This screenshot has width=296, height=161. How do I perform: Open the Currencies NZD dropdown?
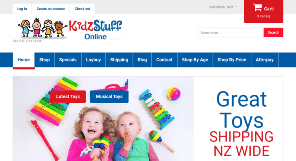(223, 7)
